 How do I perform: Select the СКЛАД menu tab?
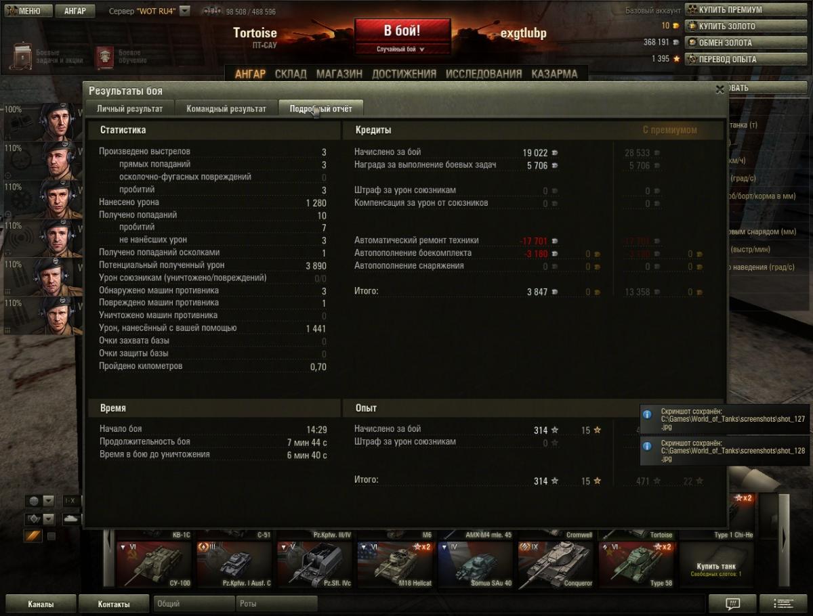[x=291, y=74]
